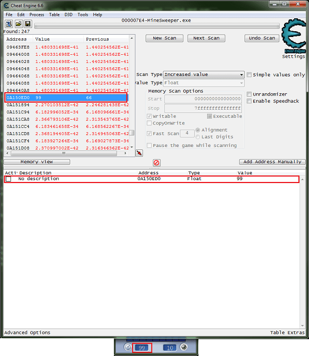The height and width of the screenshot is (356, 309).
Task: Select Alignment radio option
Action: click(198, 130)
